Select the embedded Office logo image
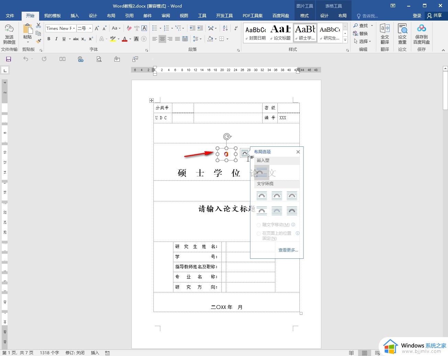The image size is (448, 356). 227,154
